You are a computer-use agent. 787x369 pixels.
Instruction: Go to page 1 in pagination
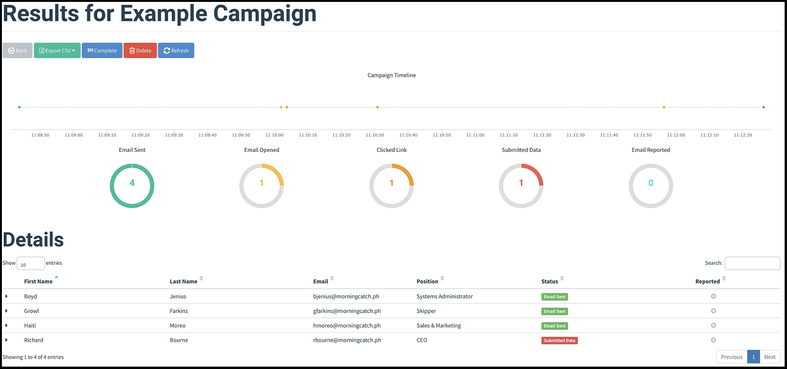tap(753, 357)
